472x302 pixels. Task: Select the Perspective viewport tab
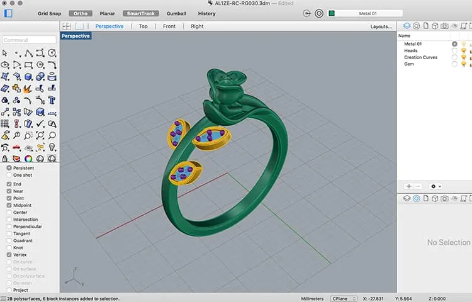[110, 26]
